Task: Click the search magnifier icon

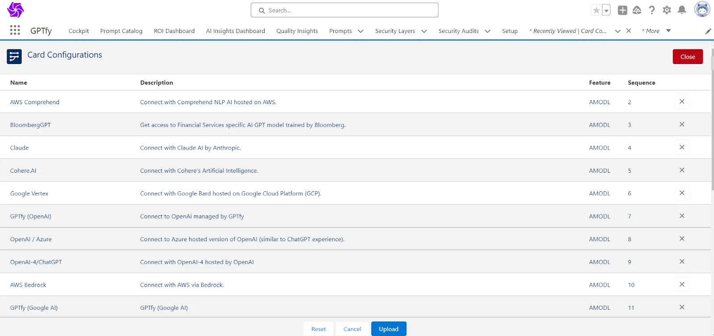Action: click(262, 10)
